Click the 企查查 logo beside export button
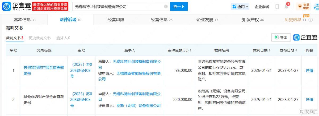 [x=305, y=38]
